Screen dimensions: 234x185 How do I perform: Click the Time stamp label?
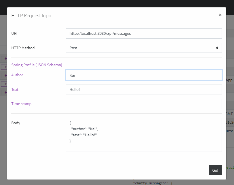[21, 104]
